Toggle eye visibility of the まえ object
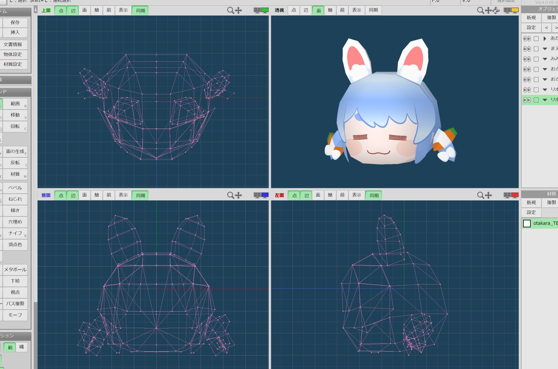 [x=527, y=49]
